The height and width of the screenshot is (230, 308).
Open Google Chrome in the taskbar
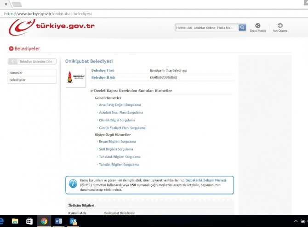pyautogui.click(x=44, y=221)
